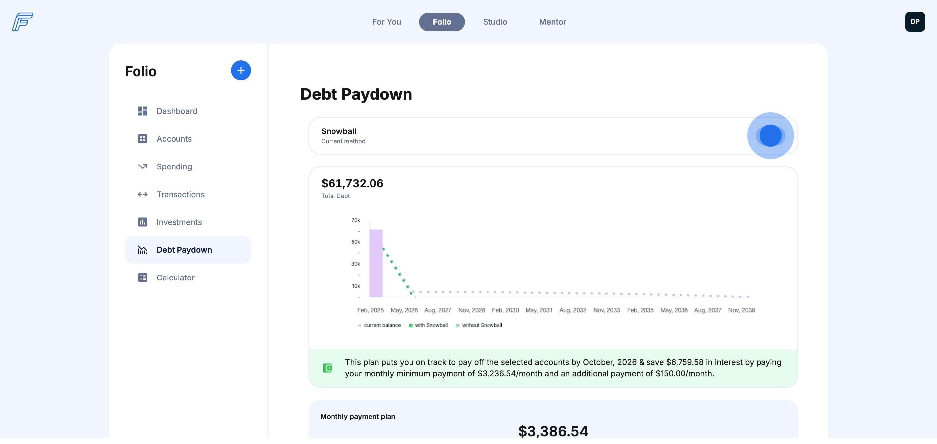Toggle the 'current balance' legend series
Viewport: 937px width, 444px height.
click(x=381, y=325)
